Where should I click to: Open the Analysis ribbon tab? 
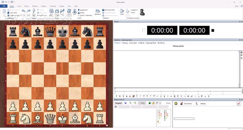coord(44,6)
